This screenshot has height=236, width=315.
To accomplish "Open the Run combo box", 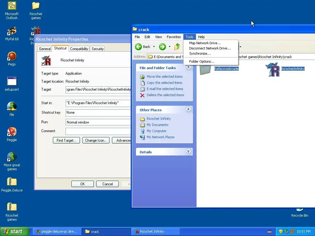I will (98, 122).
